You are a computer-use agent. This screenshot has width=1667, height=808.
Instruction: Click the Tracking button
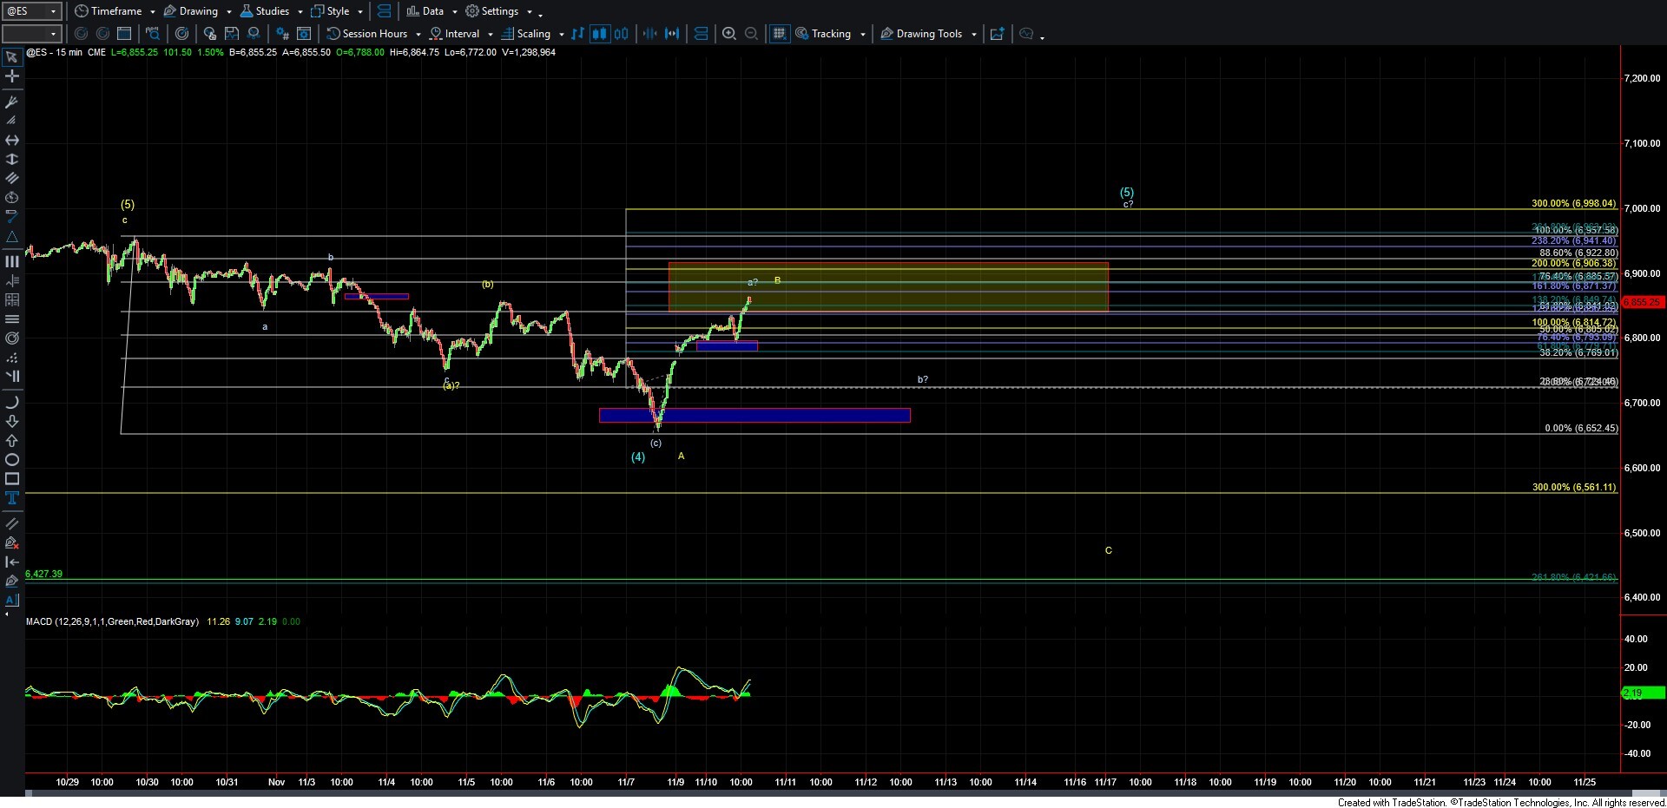[830, 34]
